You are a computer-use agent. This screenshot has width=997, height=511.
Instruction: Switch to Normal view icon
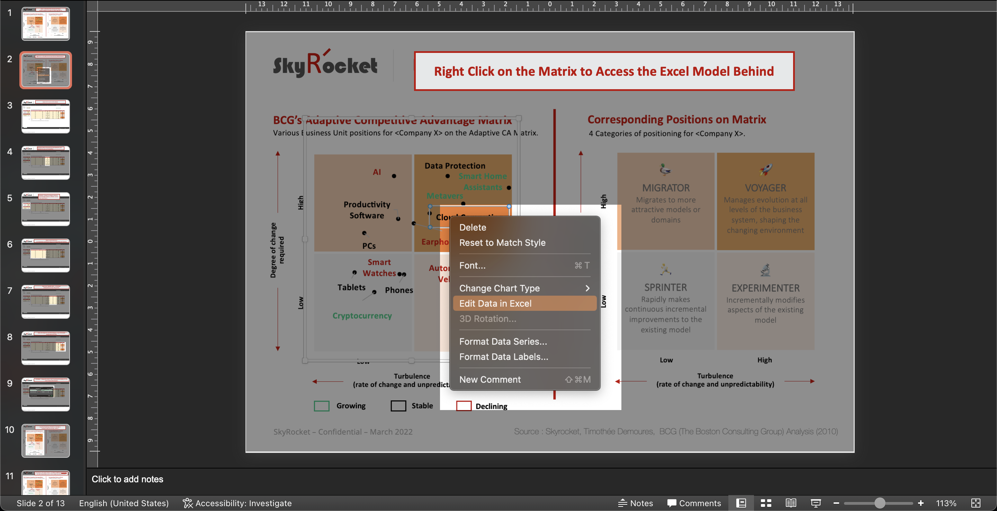pyautogui.click(x=741, y=503)
